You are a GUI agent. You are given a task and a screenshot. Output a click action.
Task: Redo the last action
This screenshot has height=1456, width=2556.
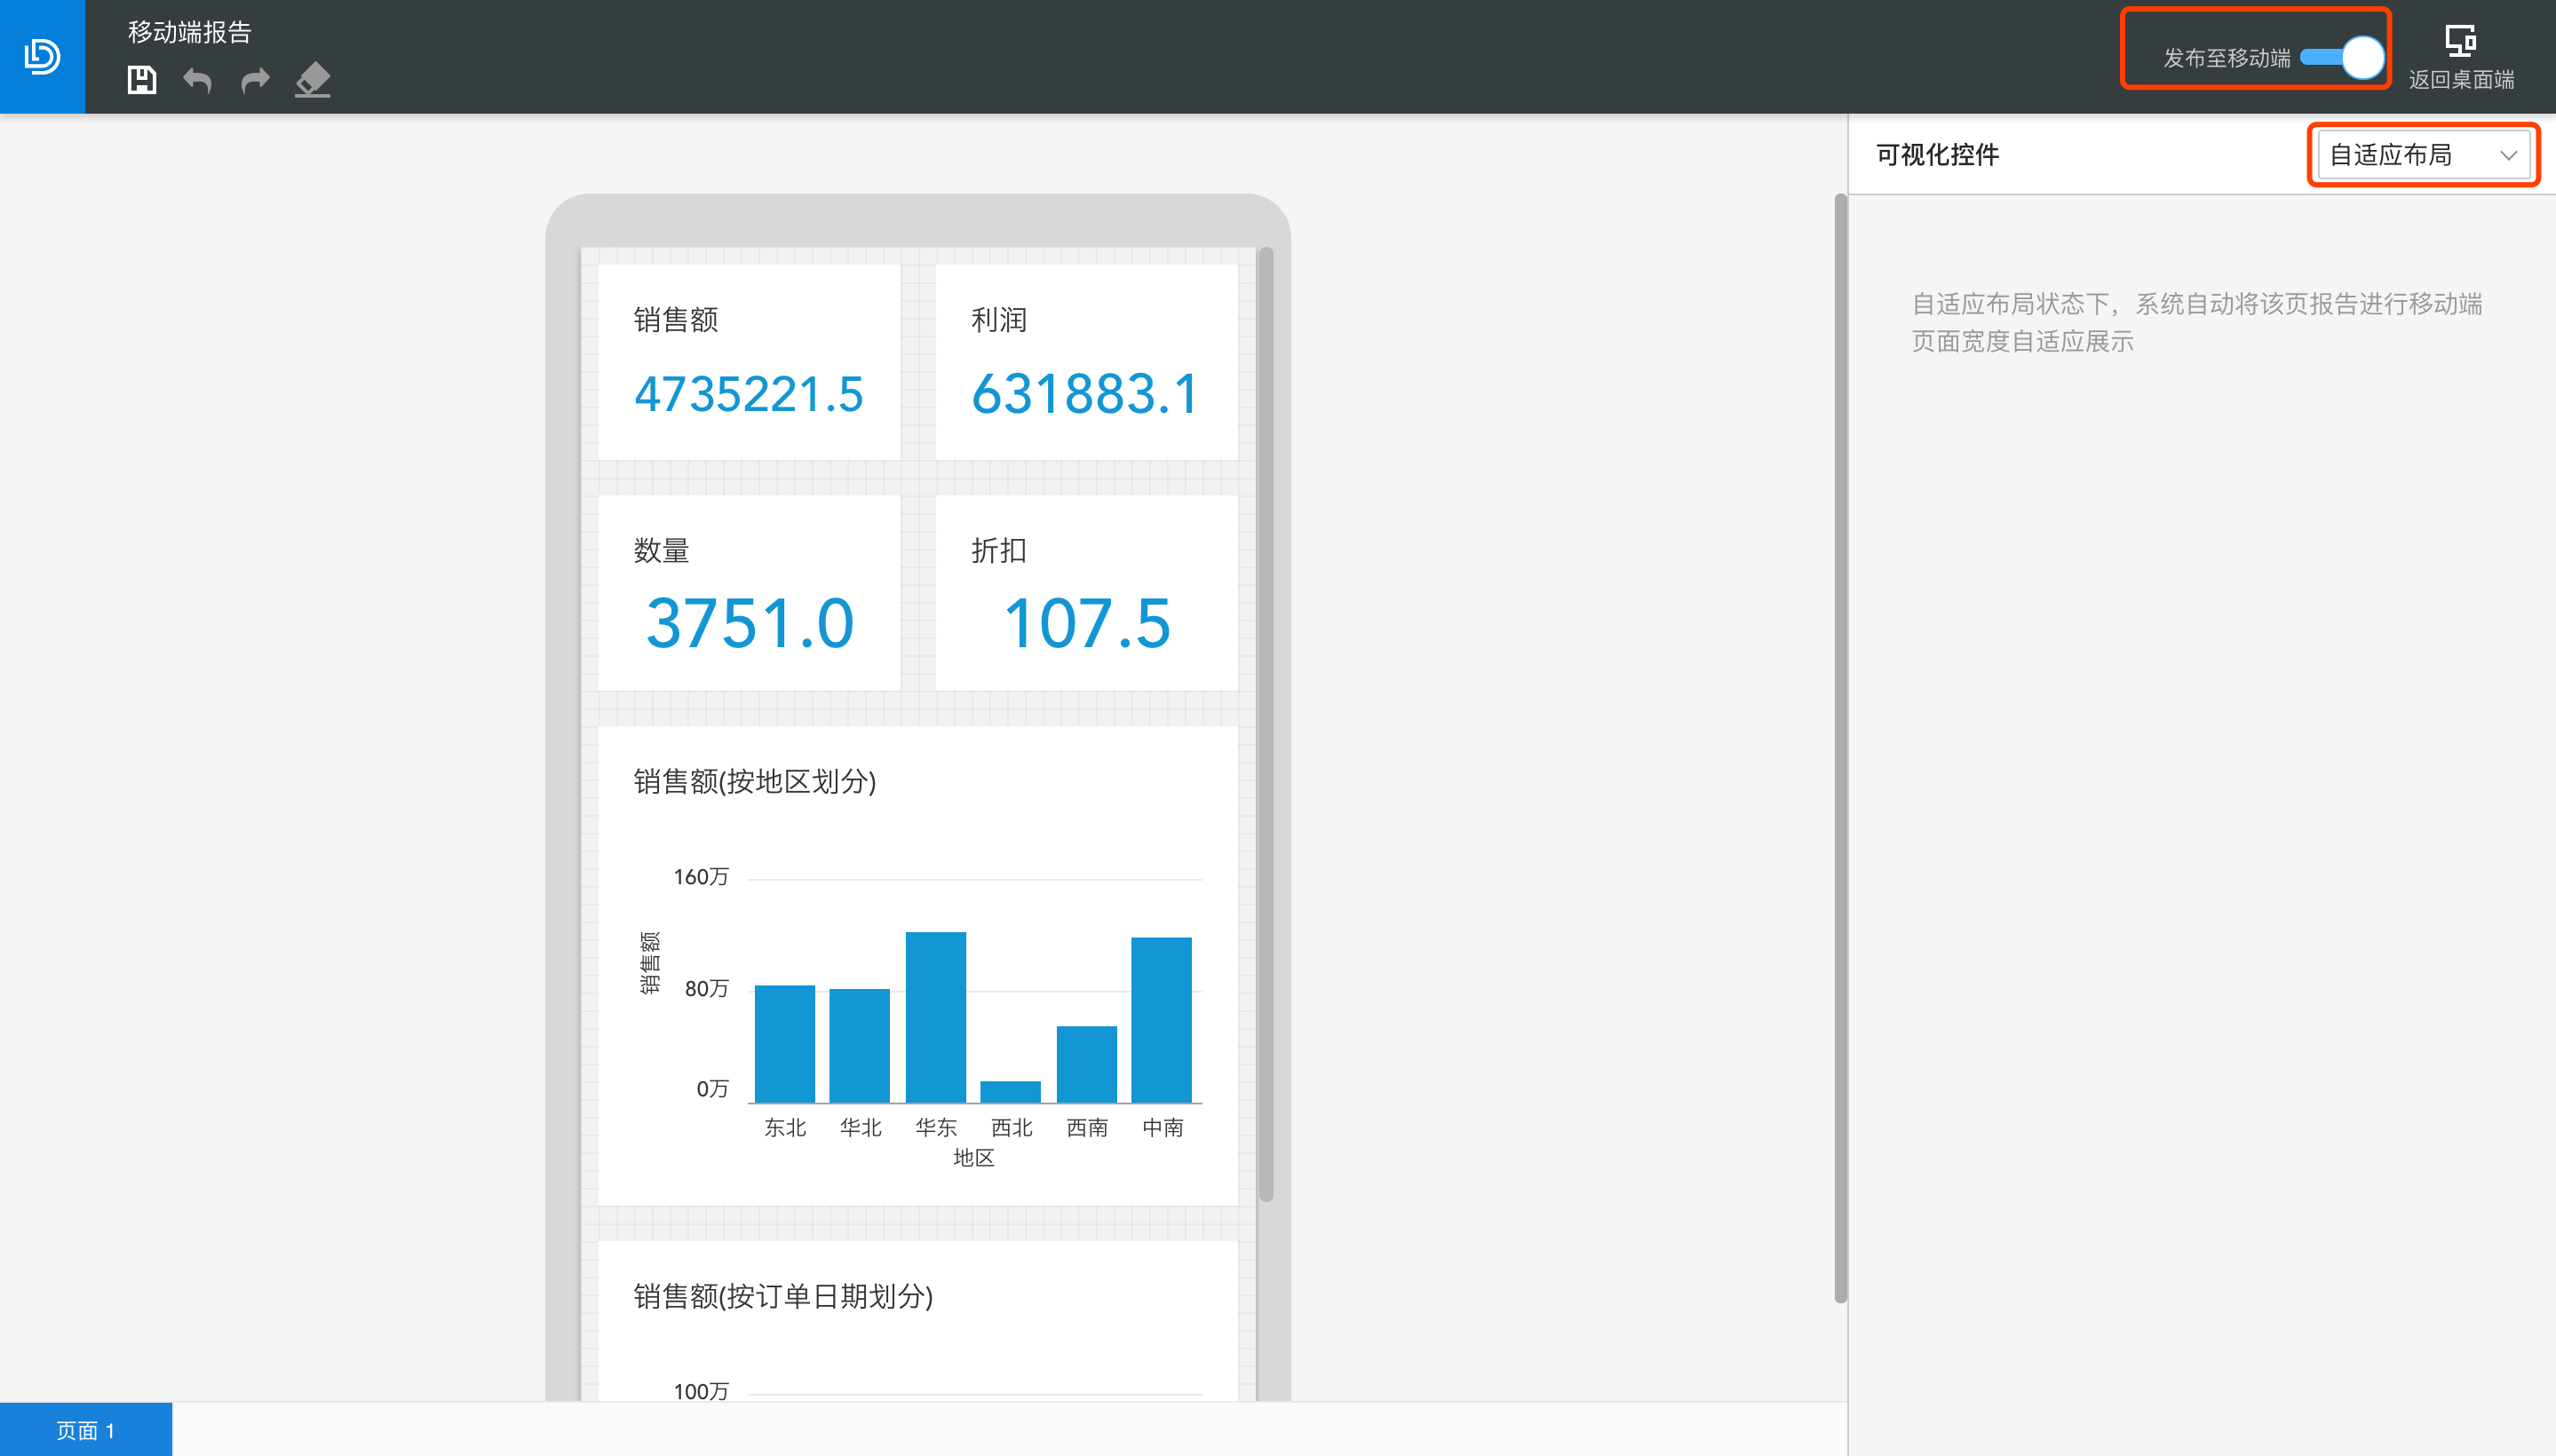[255, 80]
